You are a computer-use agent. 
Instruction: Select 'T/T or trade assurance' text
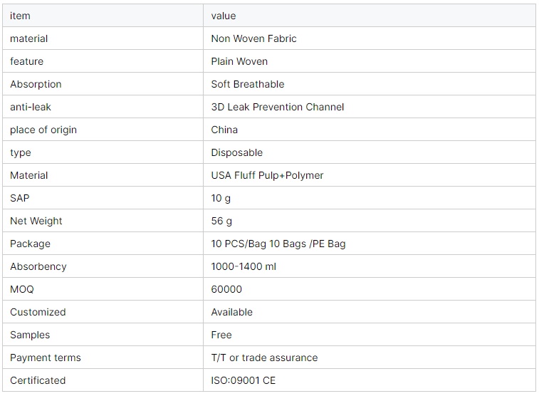264,358
